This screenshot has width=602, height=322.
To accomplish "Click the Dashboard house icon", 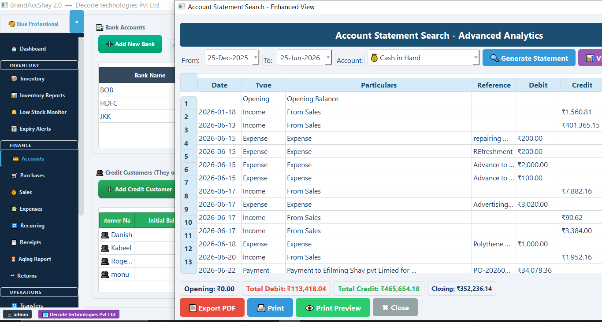I will click(14, 49).
